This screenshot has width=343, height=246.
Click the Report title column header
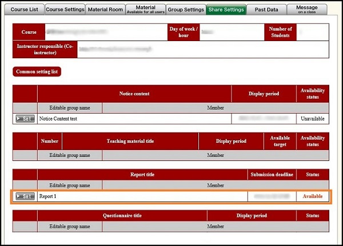[x=142, y=174]
